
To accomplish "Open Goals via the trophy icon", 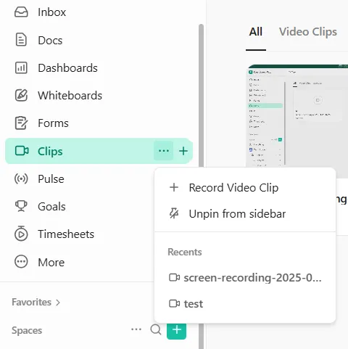I will pyautogui.click(x=21, y=206).
